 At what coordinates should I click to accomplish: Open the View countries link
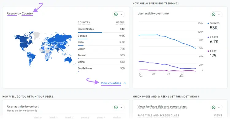(111, 83)
